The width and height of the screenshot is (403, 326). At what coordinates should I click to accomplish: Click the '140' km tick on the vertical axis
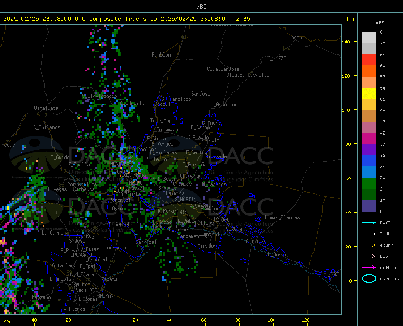point(346,42)
